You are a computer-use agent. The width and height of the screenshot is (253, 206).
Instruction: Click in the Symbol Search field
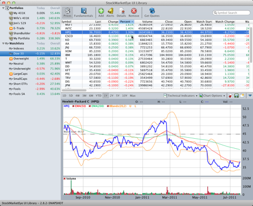click(232, 13)
